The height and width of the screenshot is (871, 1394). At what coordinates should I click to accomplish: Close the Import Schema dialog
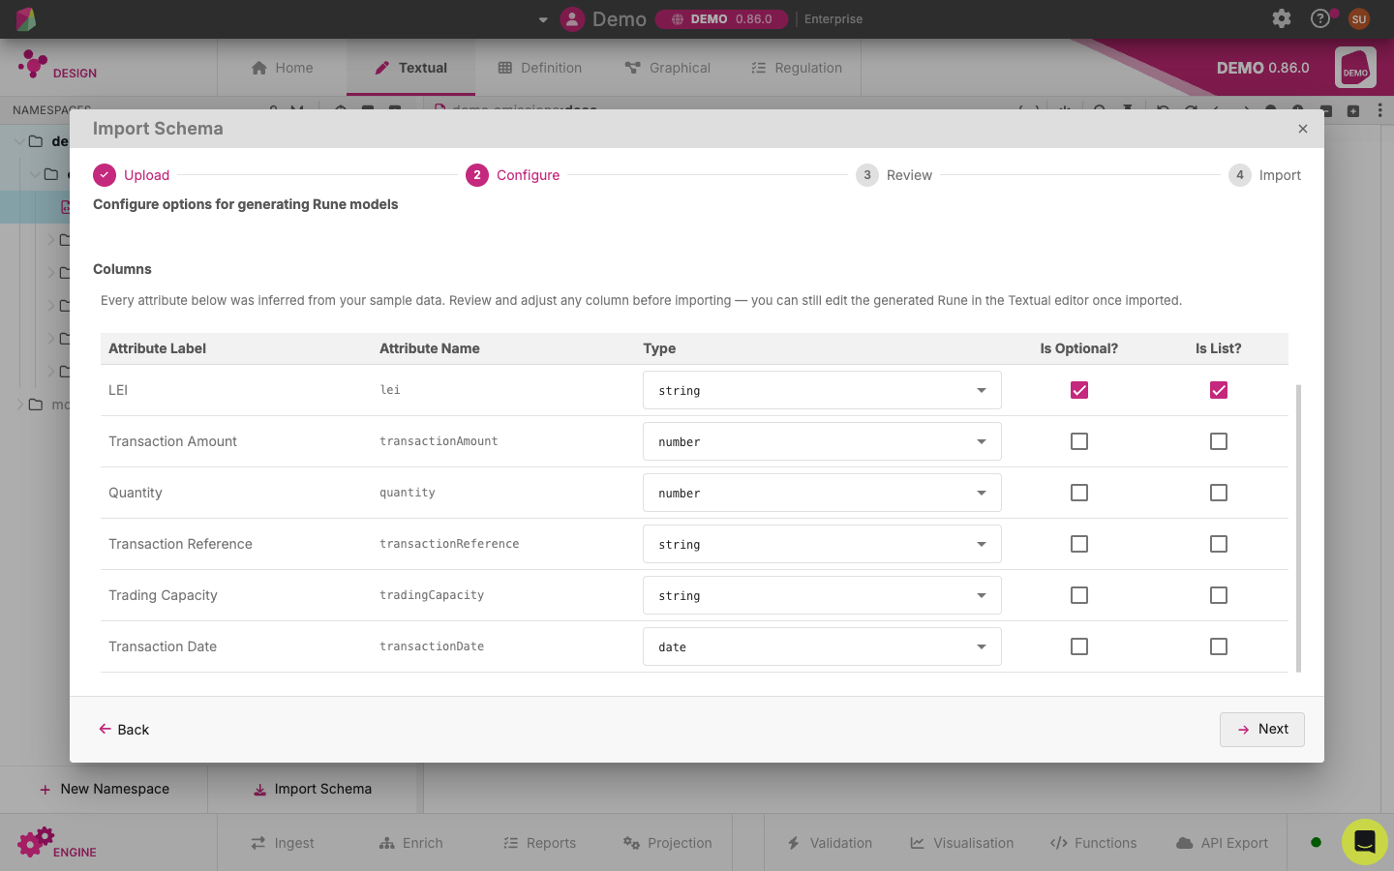1303,129
